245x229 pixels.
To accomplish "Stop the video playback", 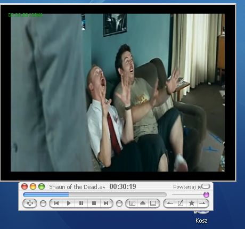I will tap(94, 203).
